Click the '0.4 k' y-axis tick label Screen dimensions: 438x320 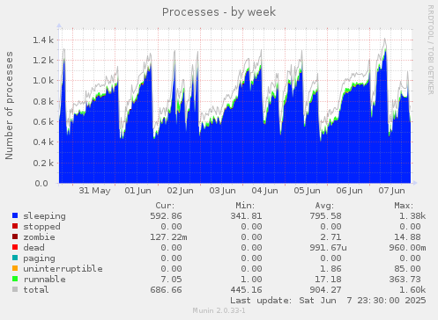pyautogui.click(x=43, y=142)
